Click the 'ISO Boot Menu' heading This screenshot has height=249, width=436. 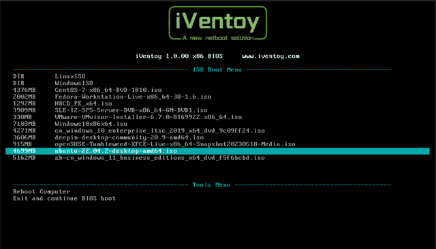coord(217,69)
